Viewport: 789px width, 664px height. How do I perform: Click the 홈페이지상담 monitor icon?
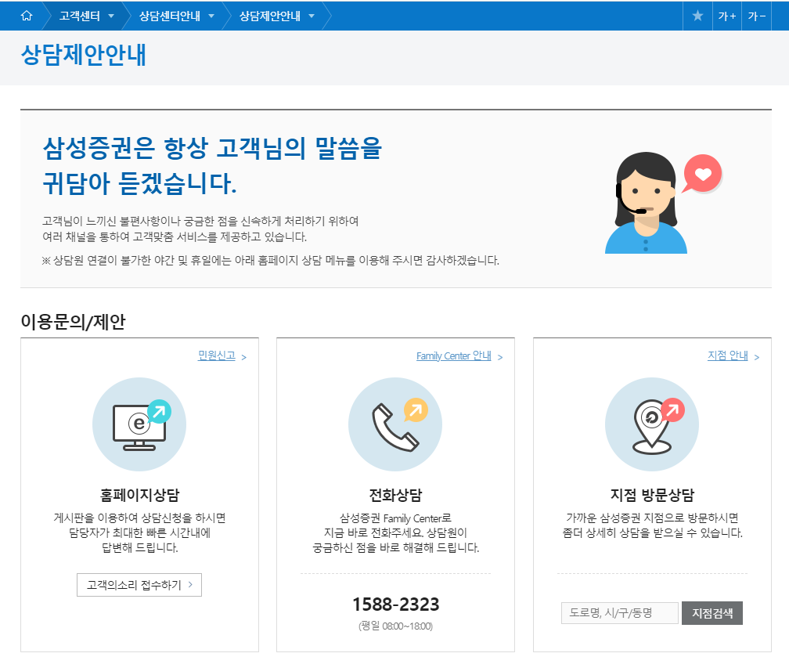tap(139, 424)
